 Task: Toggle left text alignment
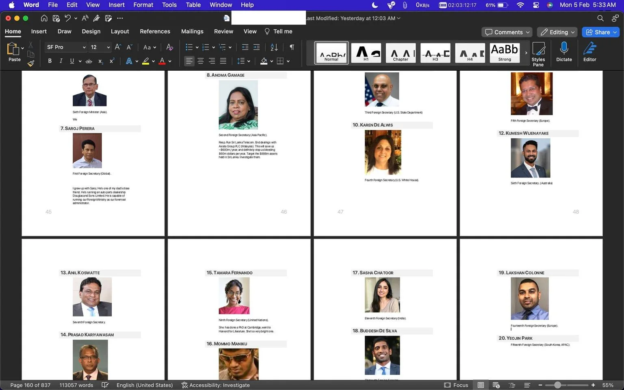point(189,61)
